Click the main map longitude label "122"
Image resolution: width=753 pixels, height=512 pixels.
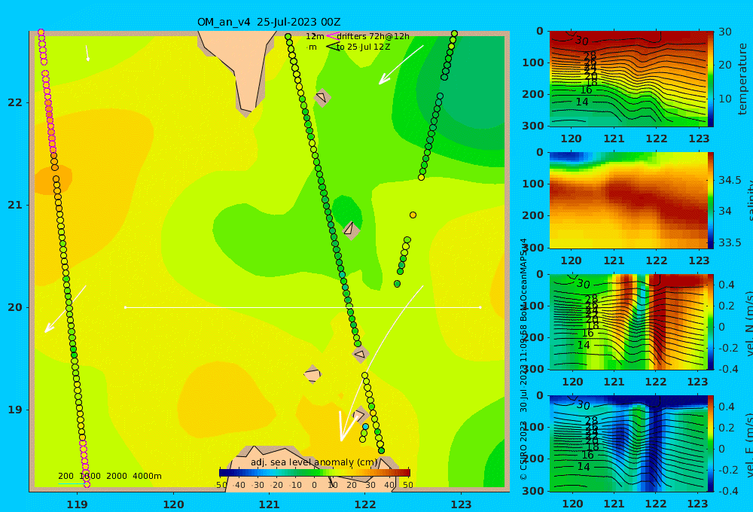pyautogui.click(x=365, y=504)
